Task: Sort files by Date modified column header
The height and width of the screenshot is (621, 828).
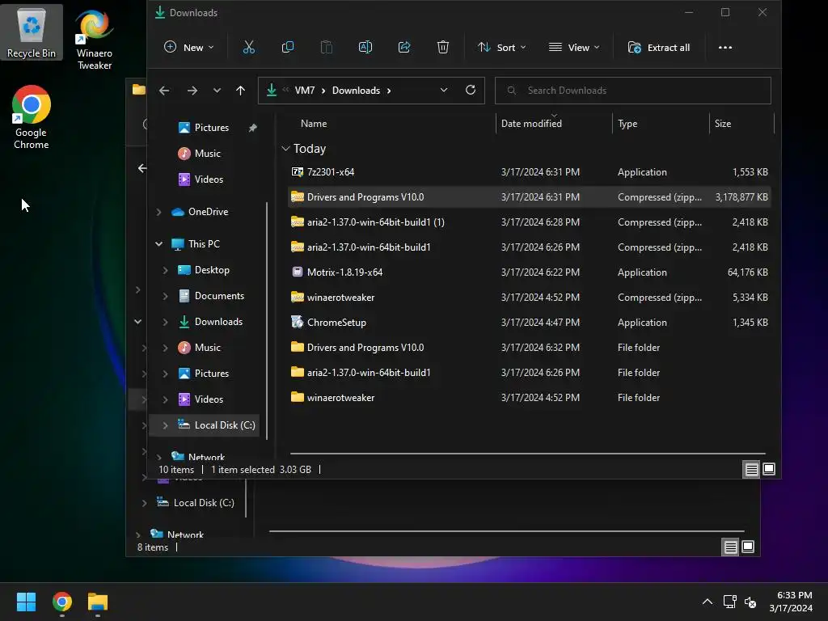Action: 531,124
